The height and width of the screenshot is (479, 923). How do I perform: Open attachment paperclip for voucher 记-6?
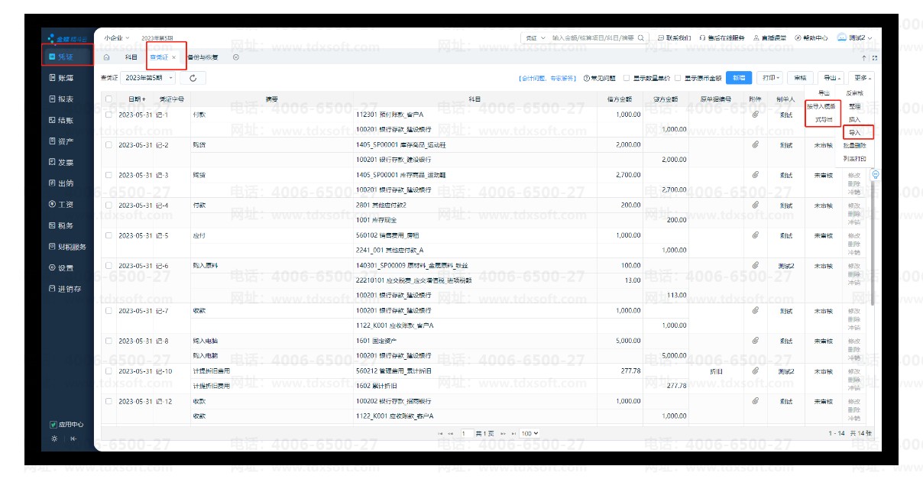pos(755,265)
